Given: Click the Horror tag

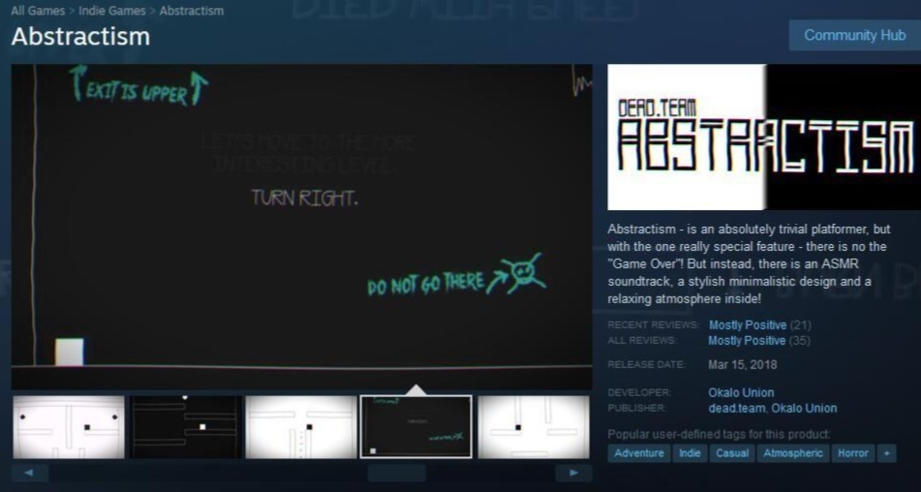Looking at the screenshot, I should pos(853,453).
